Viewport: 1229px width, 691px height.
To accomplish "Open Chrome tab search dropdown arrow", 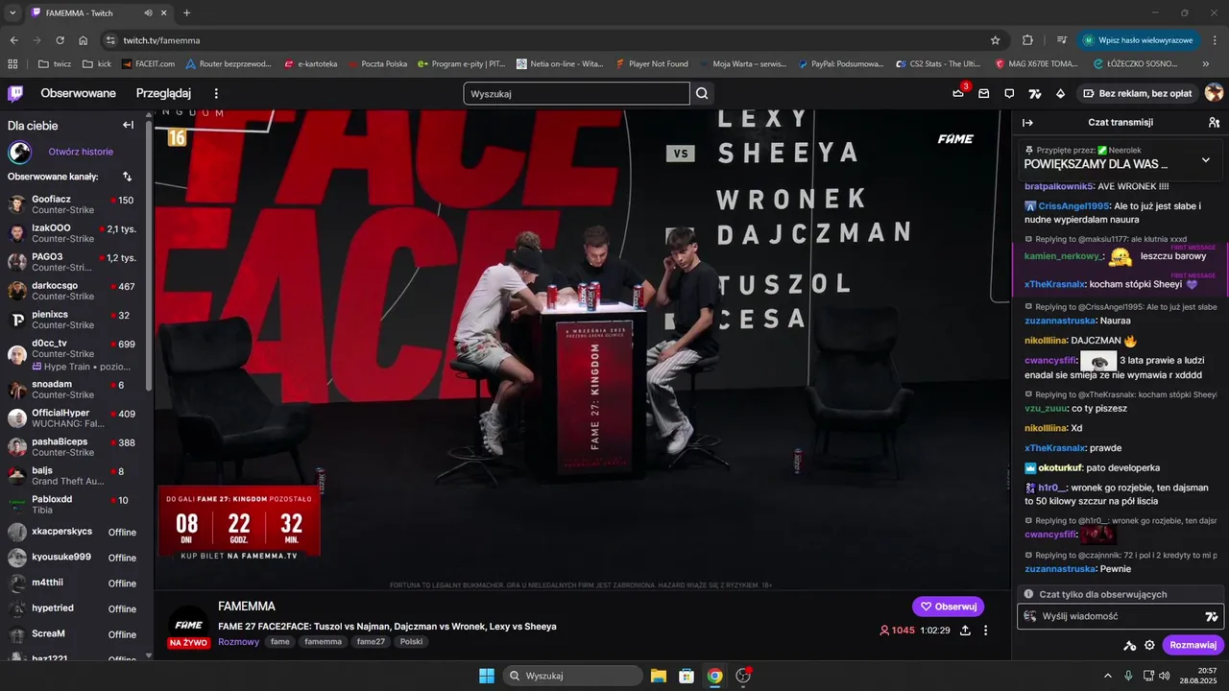I will [12, 12].
